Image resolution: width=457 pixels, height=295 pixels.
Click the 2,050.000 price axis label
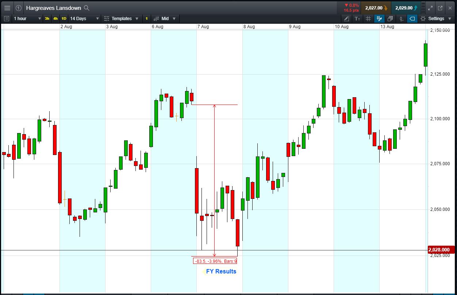click(x=439, y=209)
